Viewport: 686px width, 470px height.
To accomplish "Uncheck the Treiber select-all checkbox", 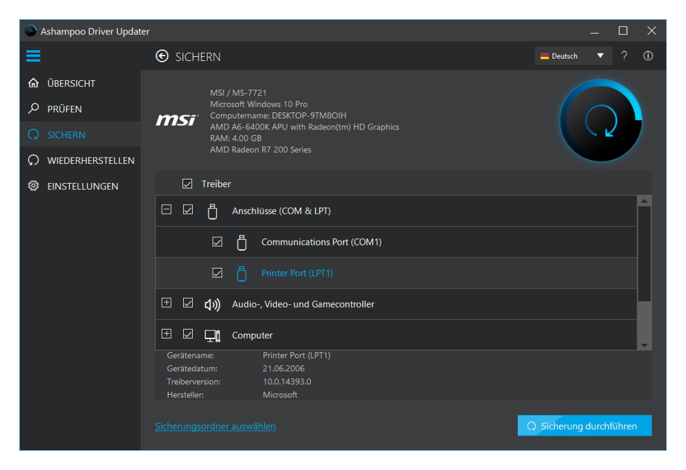I will pos(187,184).
